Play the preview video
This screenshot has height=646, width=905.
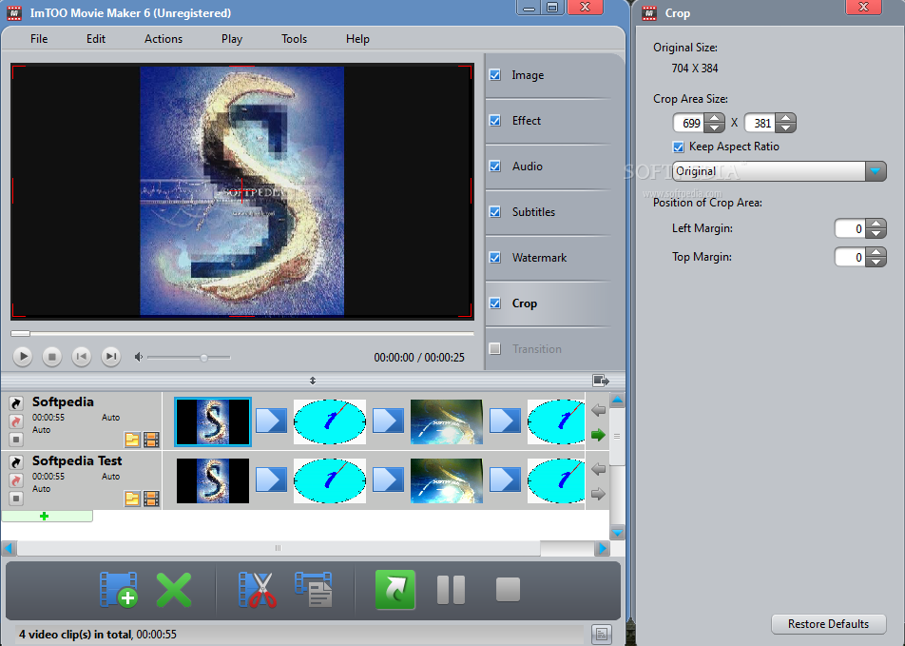pos(23,357)
